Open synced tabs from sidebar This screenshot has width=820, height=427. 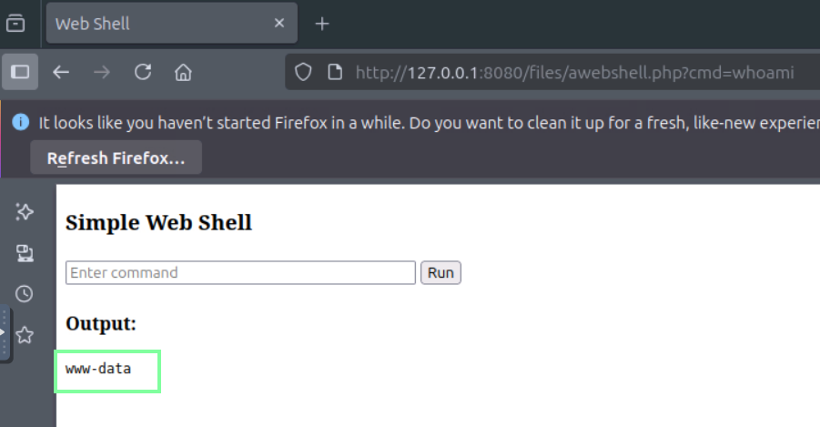point(25,253)
